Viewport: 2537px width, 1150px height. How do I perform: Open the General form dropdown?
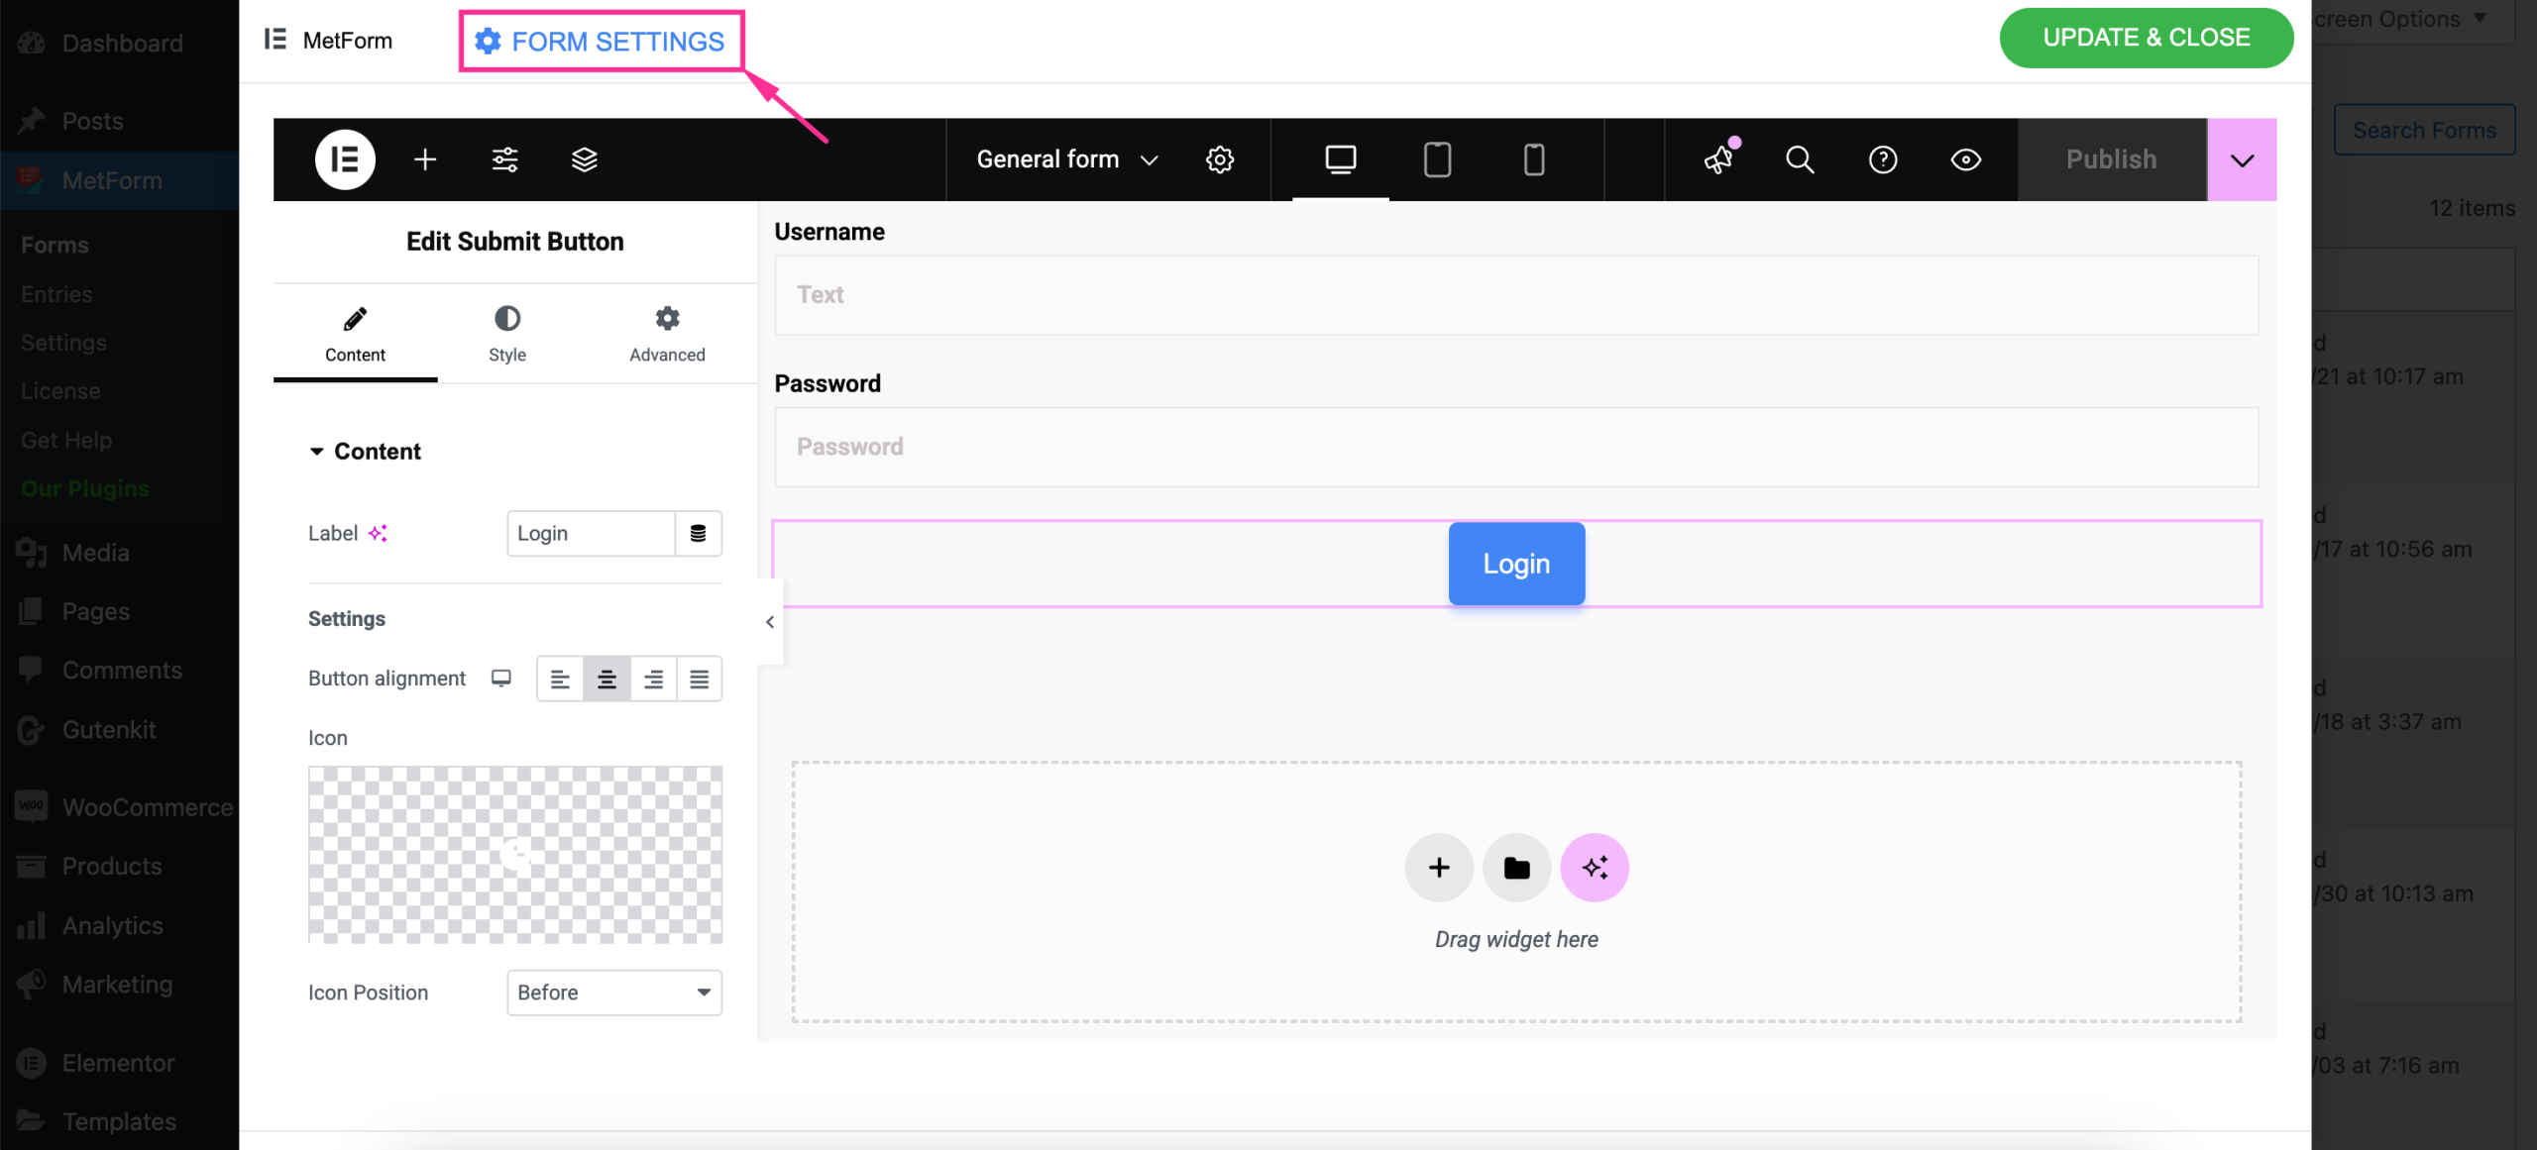pos(1067,159)
